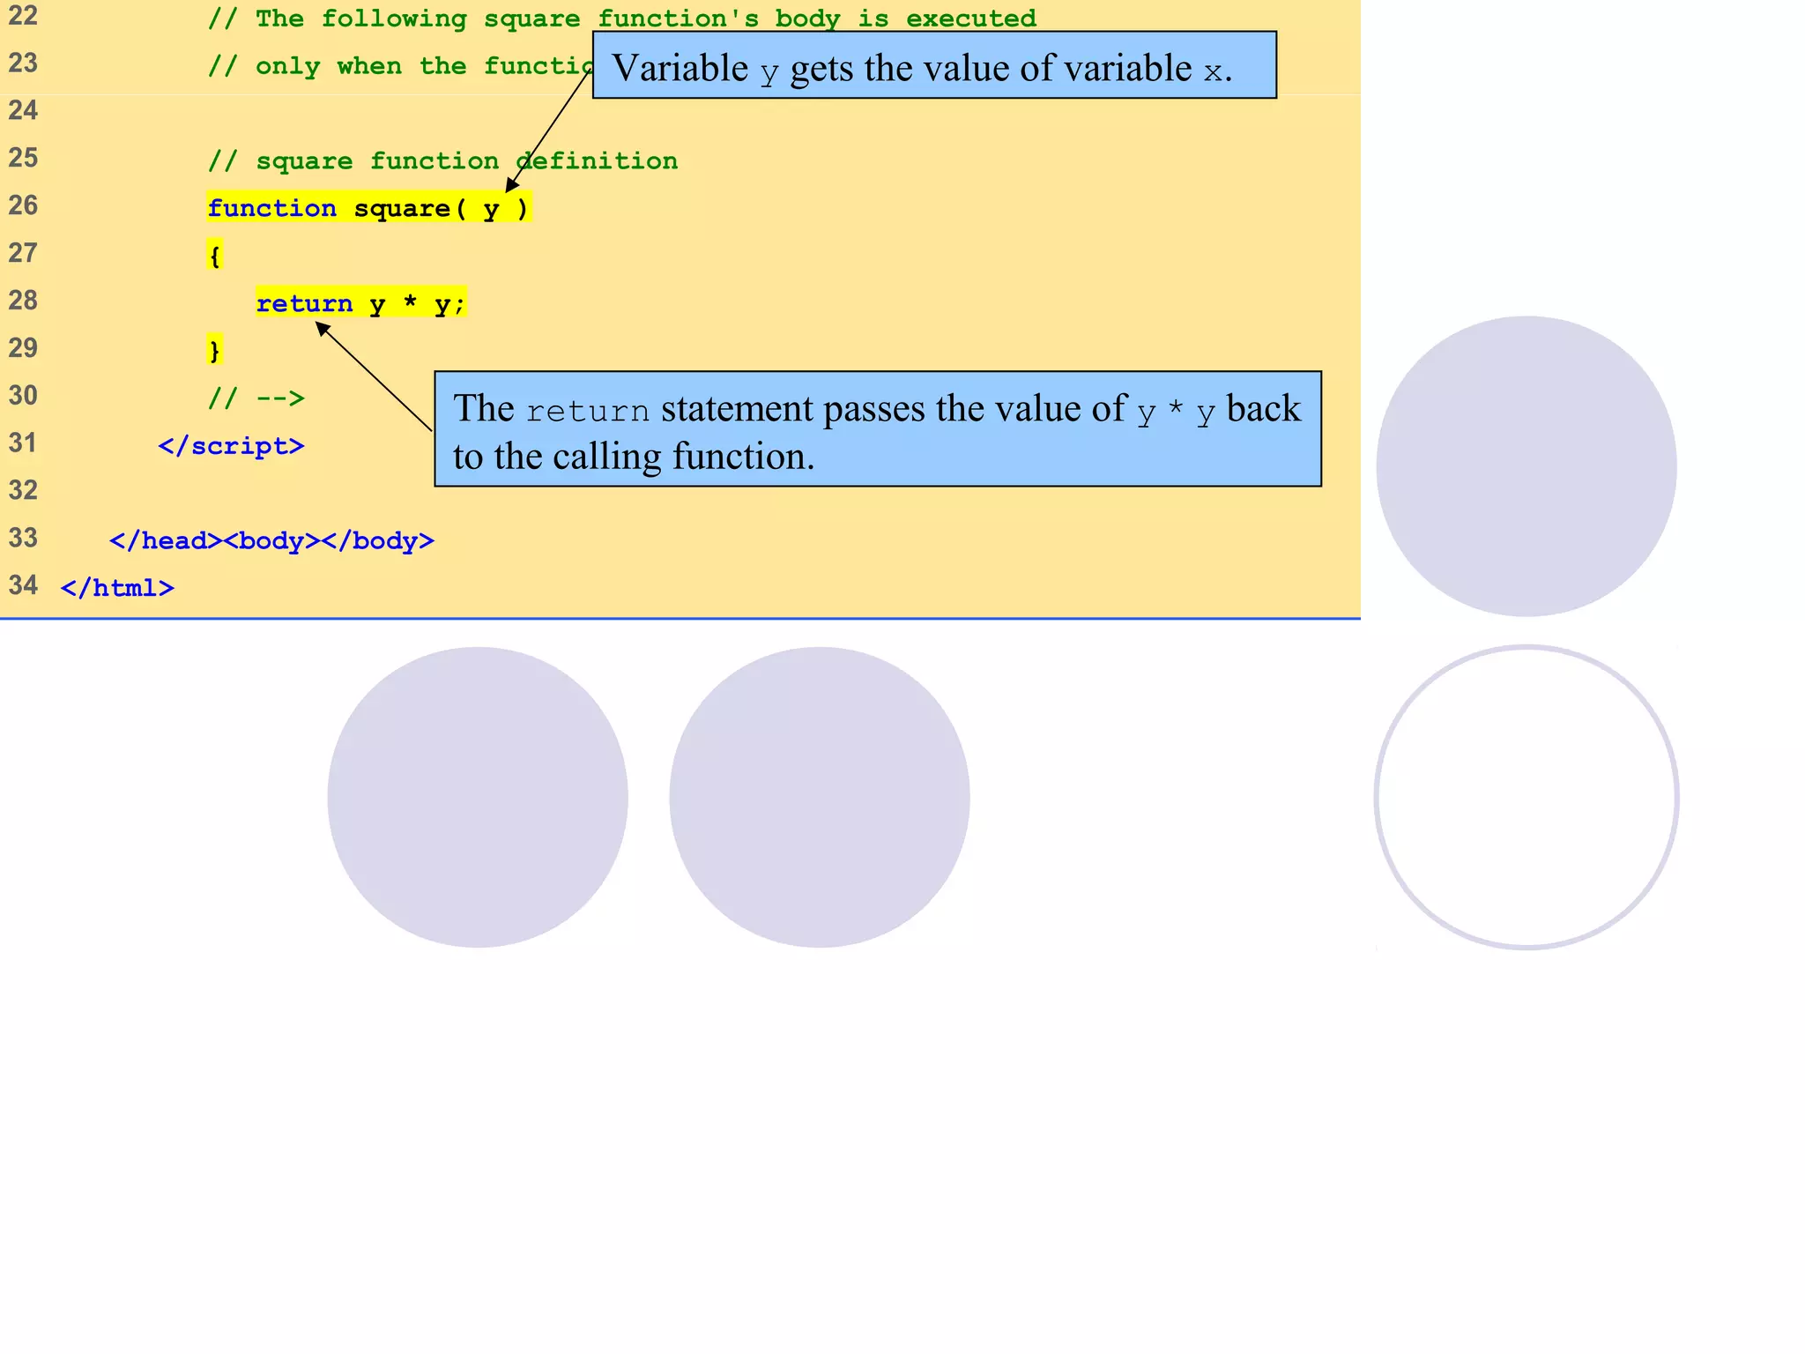1805x1354 pixels.
Task: Click the filled lavender circle beside the return callout
Action: click(1526, 466)
